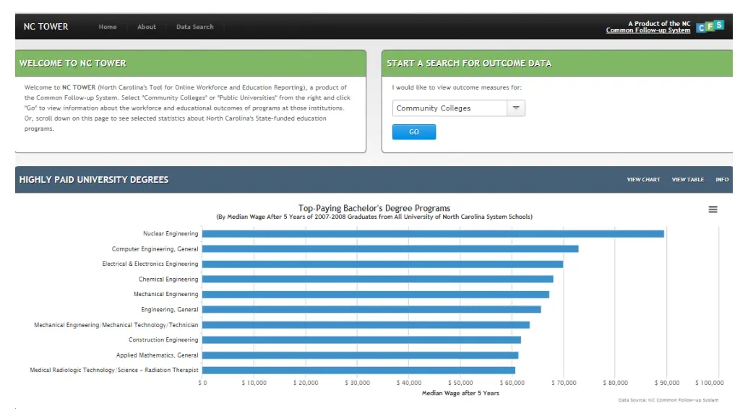Click the '$ 20,000' axis tick label
Screen dimensions: 740x416
coord(306,383)
